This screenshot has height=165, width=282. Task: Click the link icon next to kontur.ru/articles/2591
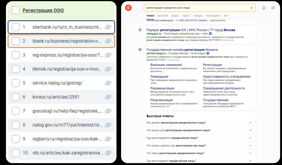108,96
